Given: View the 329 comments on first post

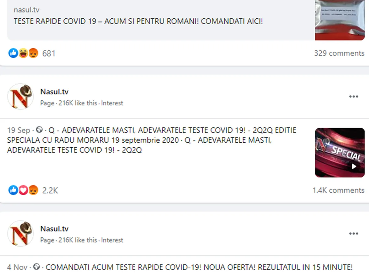Looking at the screenshot, I should (x=339, y=53).
